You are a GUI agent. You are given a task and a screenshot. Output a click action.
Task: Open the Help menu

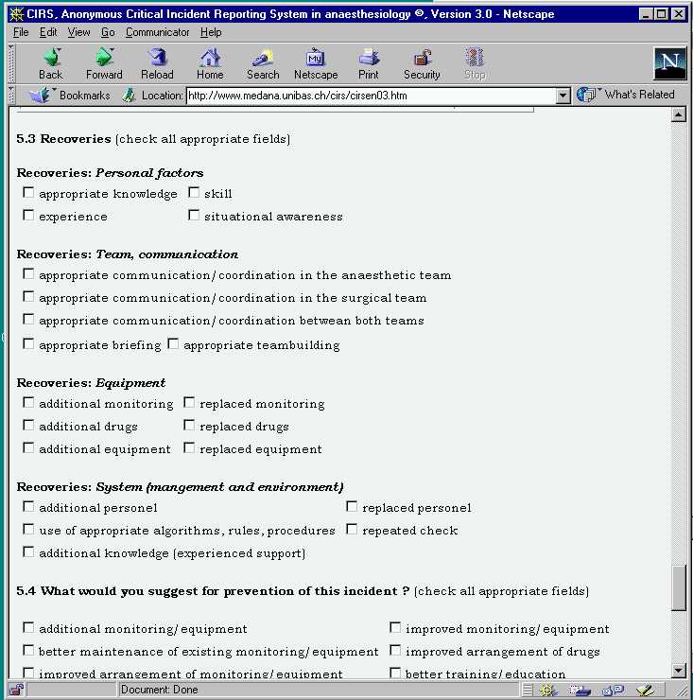click(x=211, y=32)
